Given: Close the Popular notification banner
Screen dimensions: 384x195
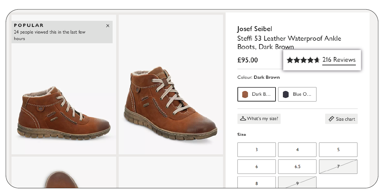Looking at the screenshot, I should tap(108, 26).
